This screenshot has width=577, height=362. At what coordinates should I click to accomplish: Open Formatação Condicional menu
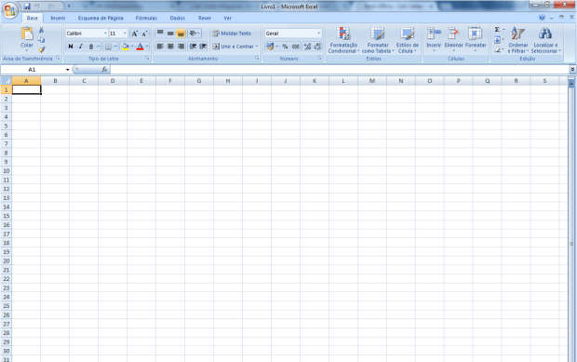coord(343,40)
